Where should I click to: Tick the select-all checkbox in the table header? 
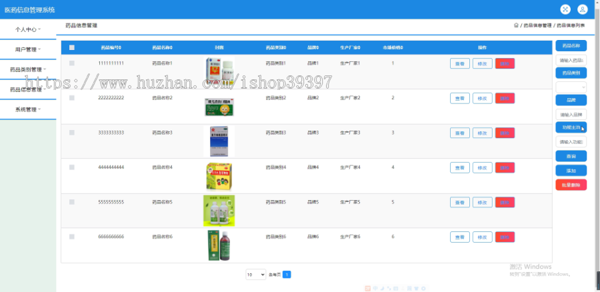point(72,48)
